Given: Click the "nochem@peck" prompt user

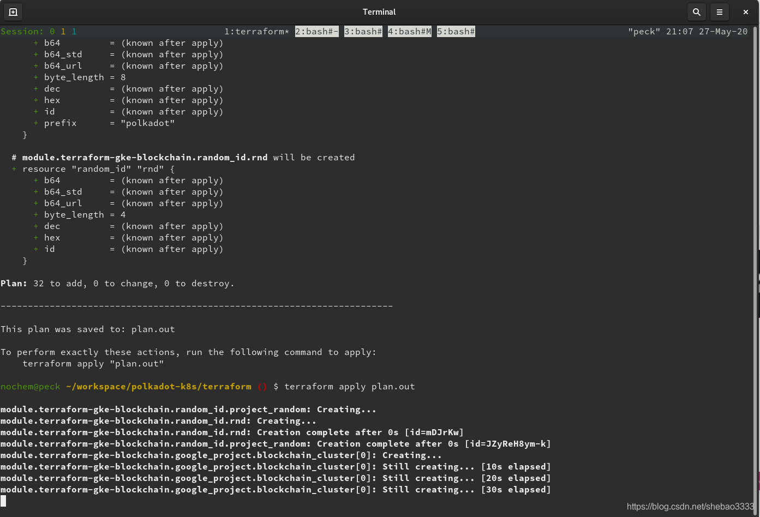Looking at the screenshot, I should 31,387.
